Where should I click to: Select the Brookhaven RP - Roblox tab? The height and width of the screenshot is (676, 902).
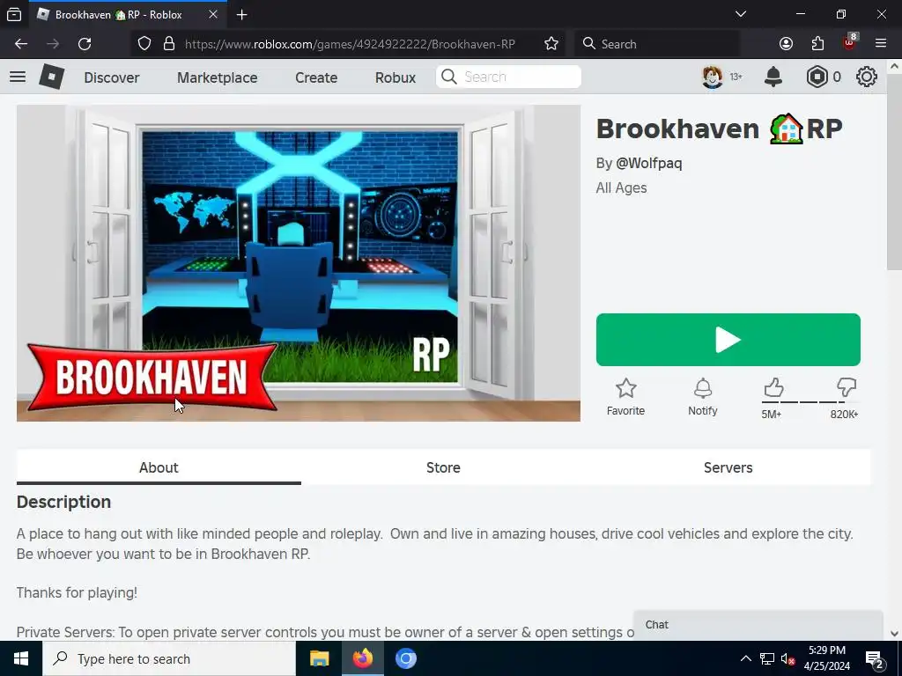[128, 14]
